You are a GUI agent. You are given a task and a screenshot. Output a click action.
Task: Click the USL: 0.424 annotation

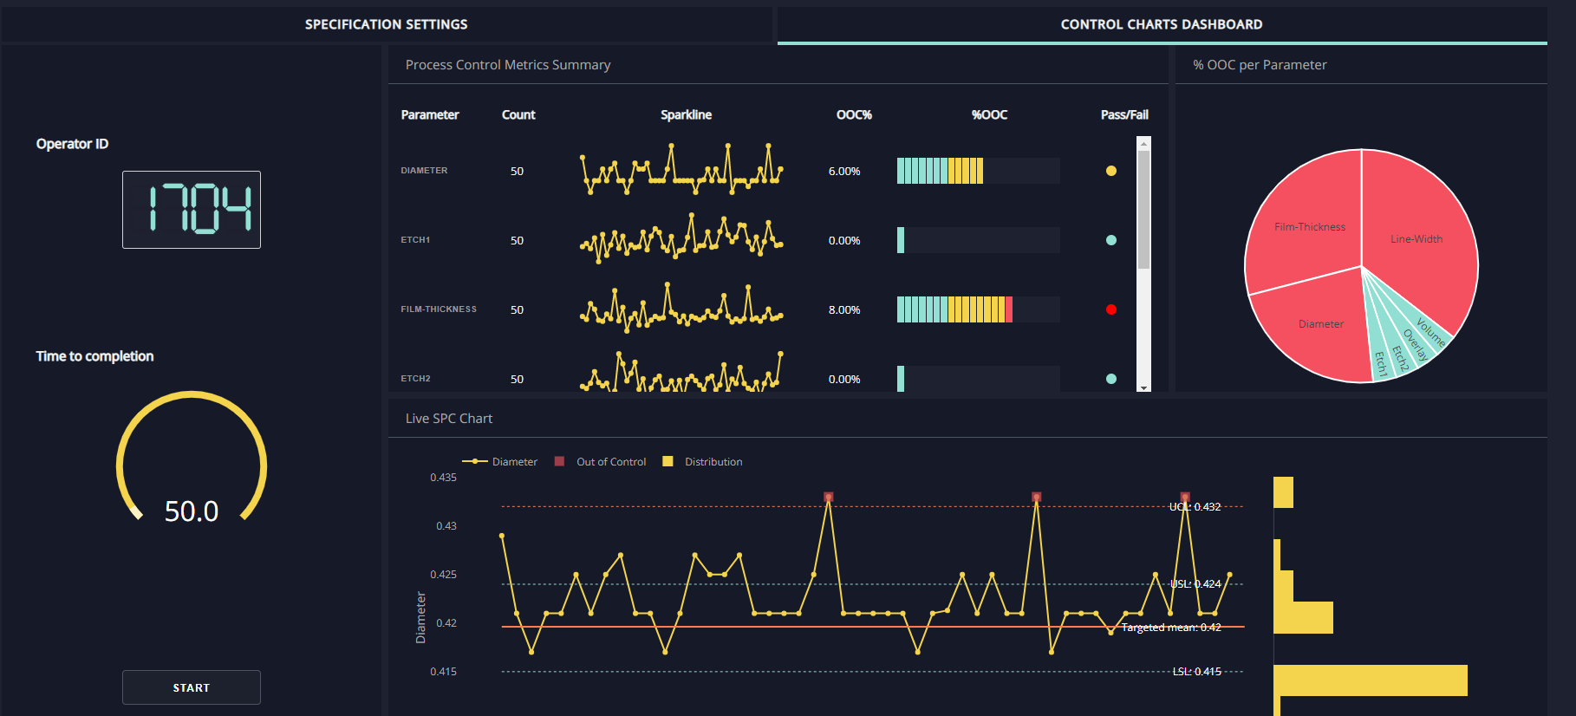1195,584
